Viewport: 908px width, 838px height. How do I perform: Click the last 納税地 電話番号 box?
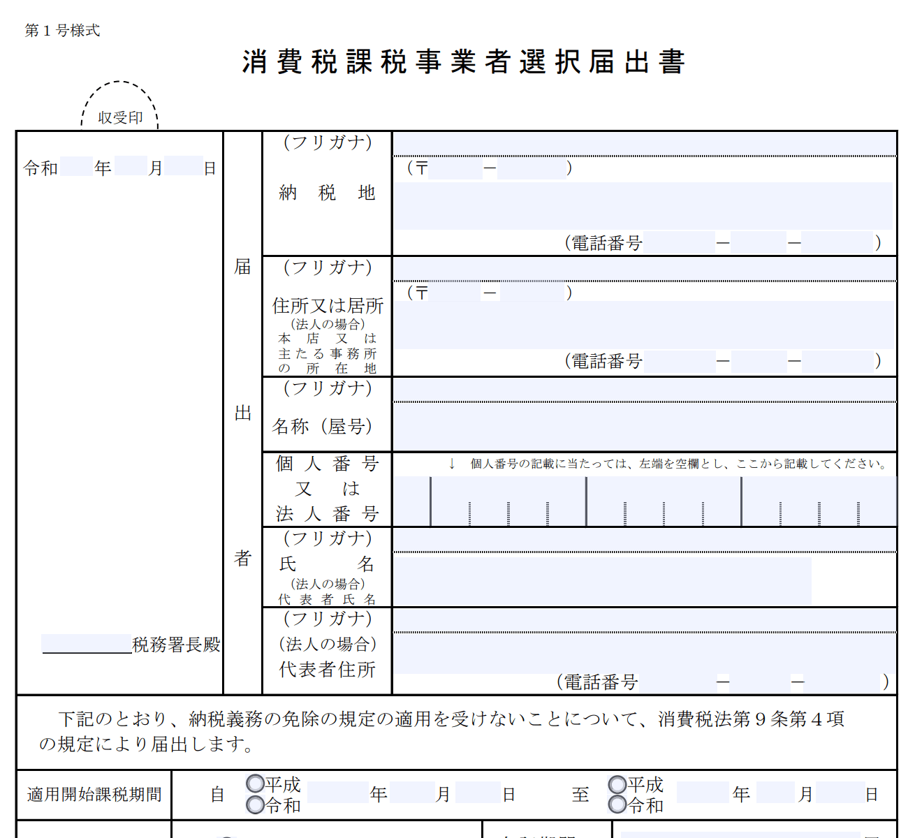(837, 242)
